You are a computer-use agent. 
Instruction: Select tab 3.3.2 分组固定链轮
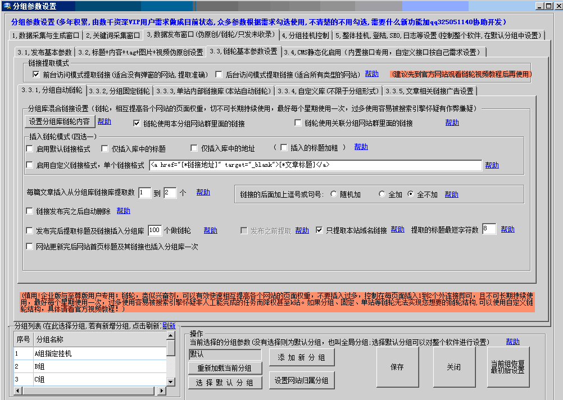(x=120, y=91)
